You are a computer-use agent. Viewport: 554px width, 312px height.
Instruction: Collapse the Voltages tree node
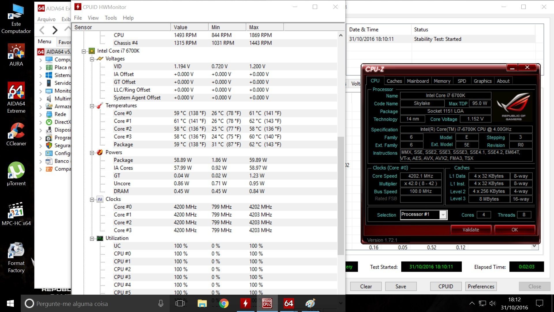click(92, 59)
